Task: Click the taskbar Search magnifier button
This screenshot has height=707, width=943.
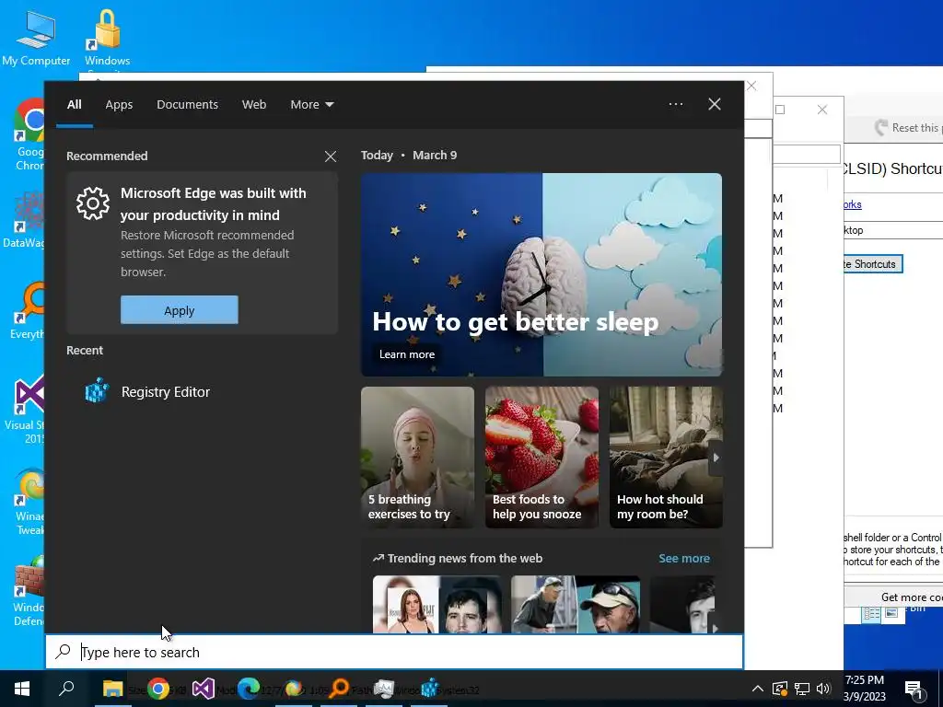Action: [x=66, y=689]
